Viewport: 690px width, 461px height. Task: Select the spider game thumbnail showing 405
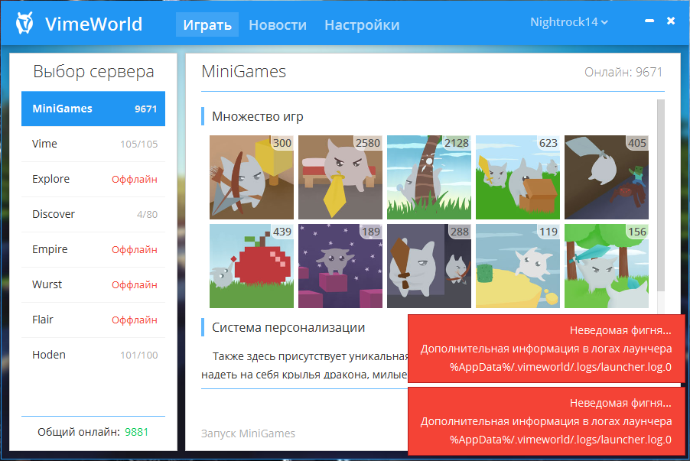606,177
